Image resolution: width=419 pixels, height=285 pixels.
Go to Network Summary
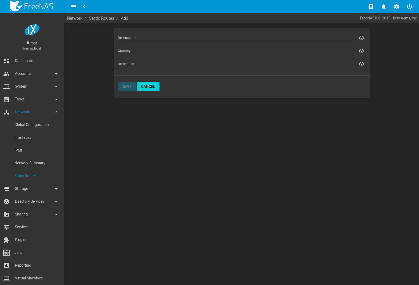coord(30,163)
